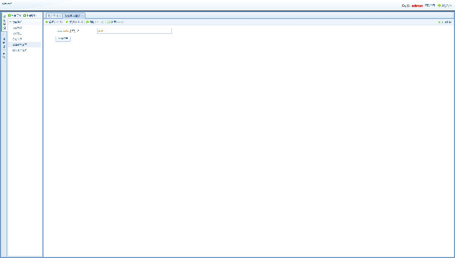Click the second green icon above the tree
The width and height of the screenshot is (455, 258).
(x=25, y=16)
